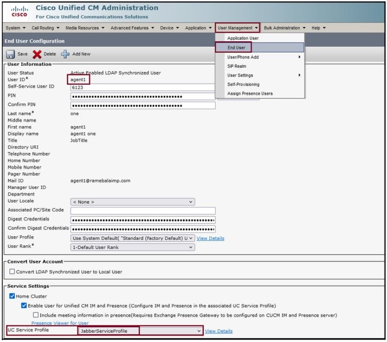
Task: Click the red X Delete icon
Action: click(x=37, y=54)
